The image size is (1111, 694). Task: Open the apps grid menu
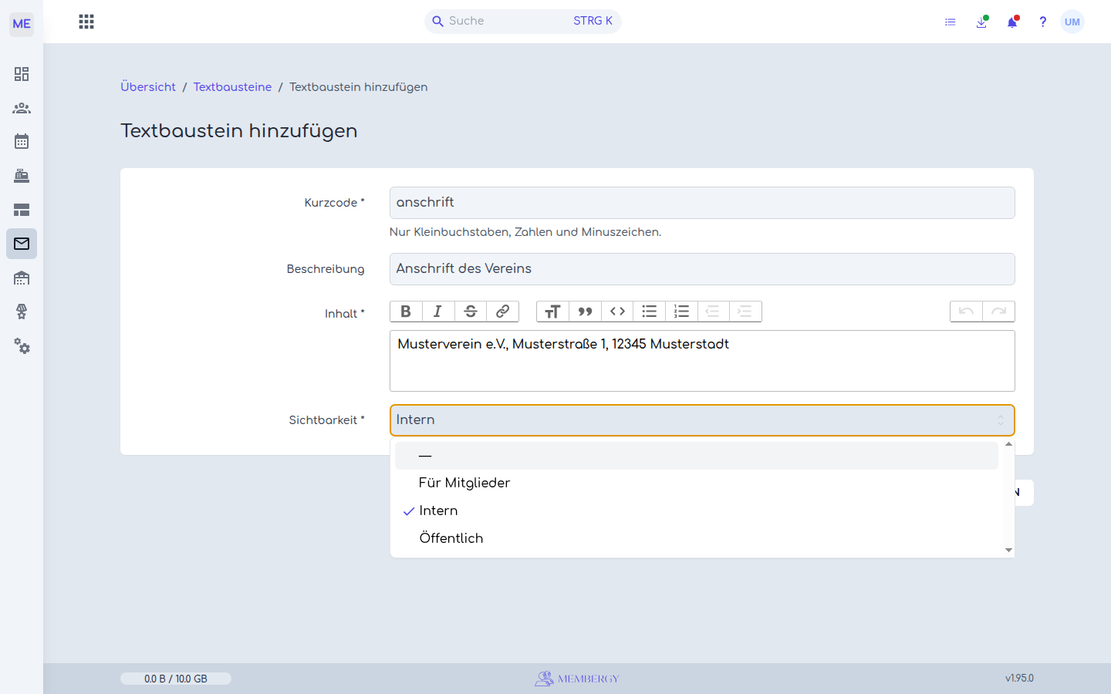tap(86, 22)
